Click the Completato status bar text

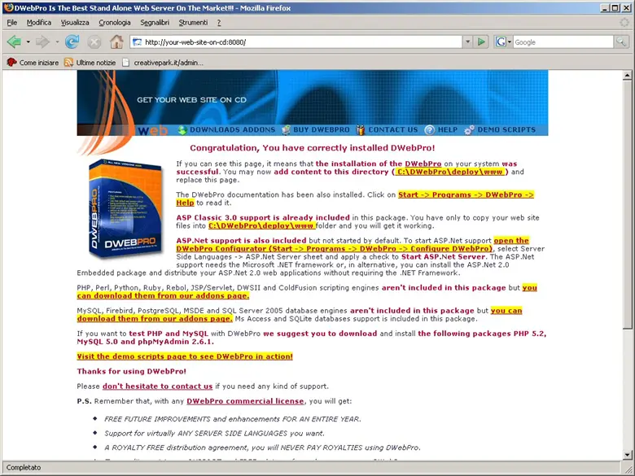pos(24,468)
